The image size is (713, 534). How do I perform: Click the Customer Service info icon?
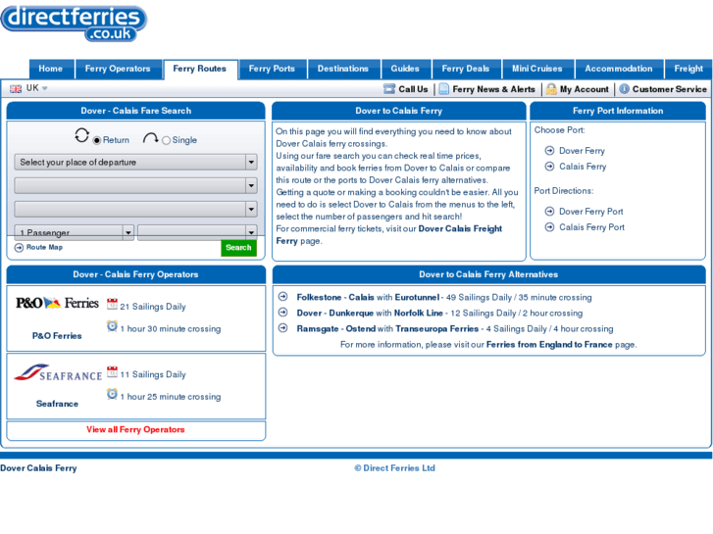point(625,88)
